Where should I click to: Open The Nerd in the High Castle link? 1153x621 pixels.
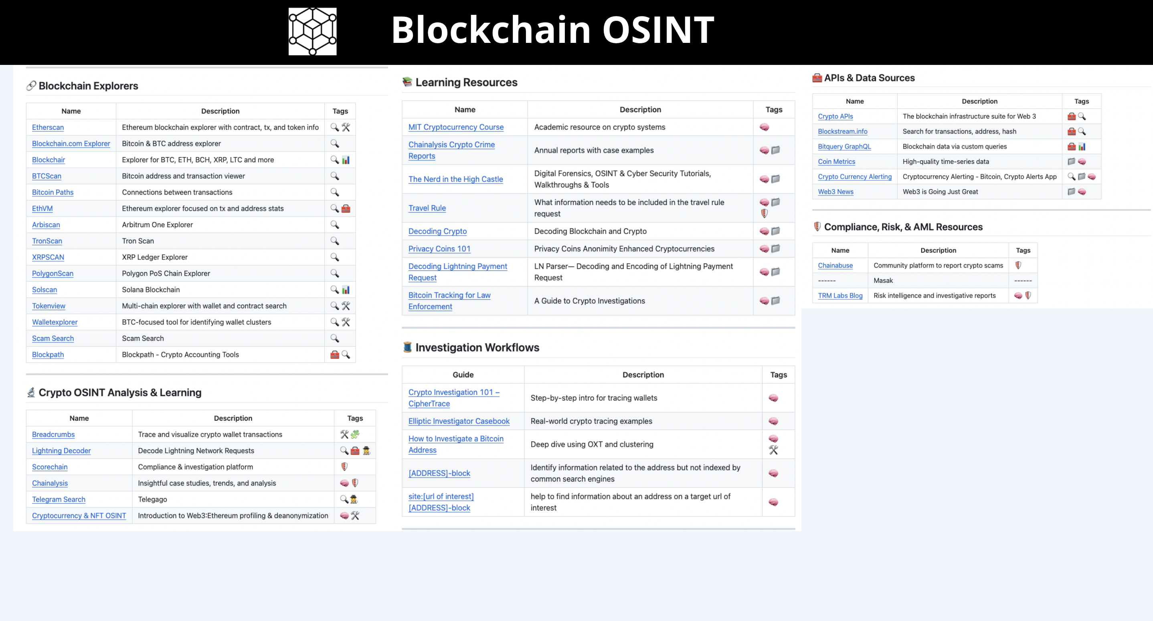pos(456,179)
